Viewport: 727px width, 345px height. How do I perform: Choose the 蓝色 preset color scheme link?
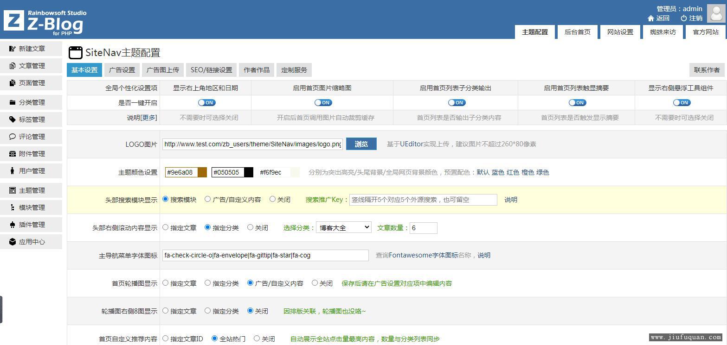coord(498,172)
